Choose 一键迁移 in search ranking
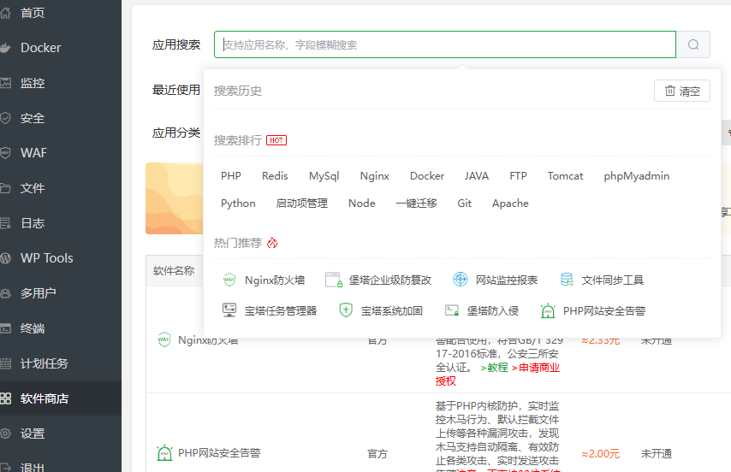 click(416, 204)
